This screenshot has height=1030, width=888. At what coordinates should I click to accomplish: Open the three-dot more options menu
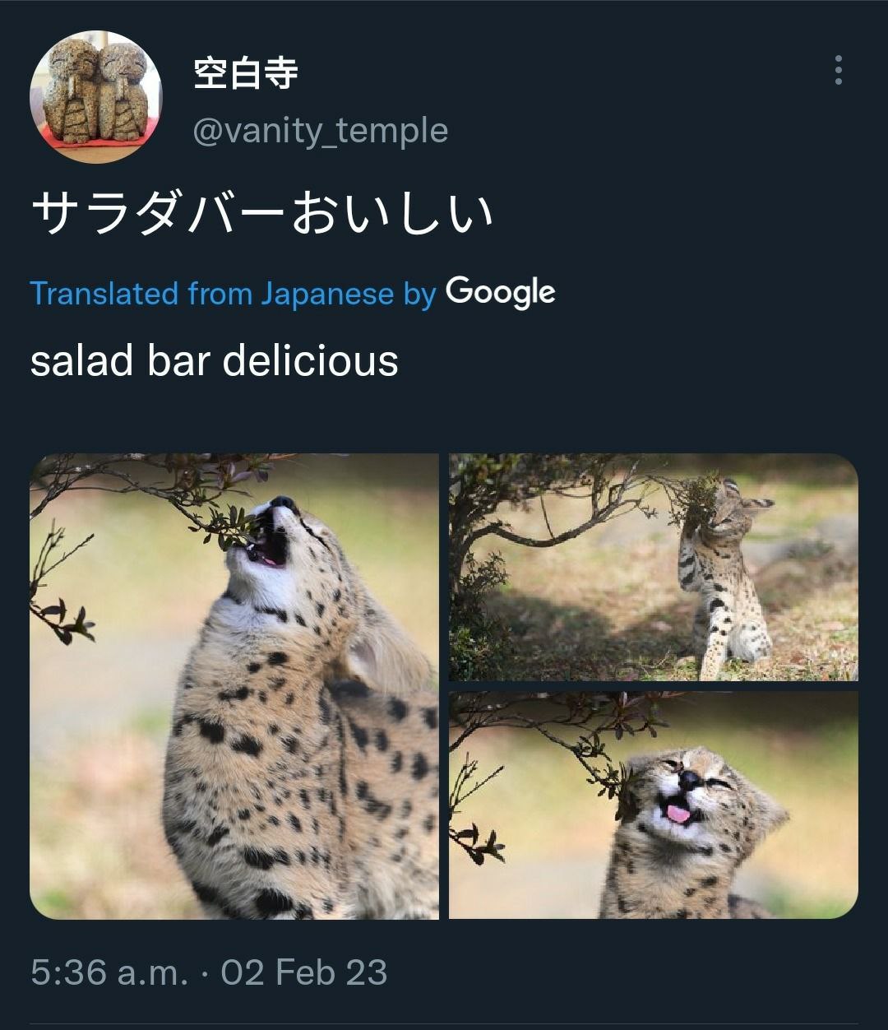[x=838, y=70]
